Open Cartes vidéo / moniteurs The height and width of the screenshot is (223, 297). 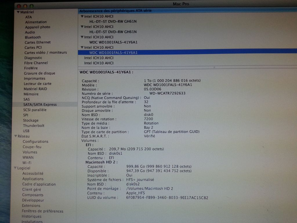pos(46,53)
